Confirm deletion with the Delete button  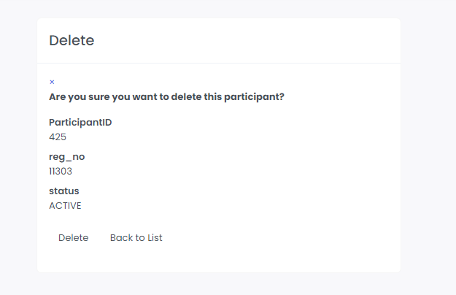tap(73, 238)
